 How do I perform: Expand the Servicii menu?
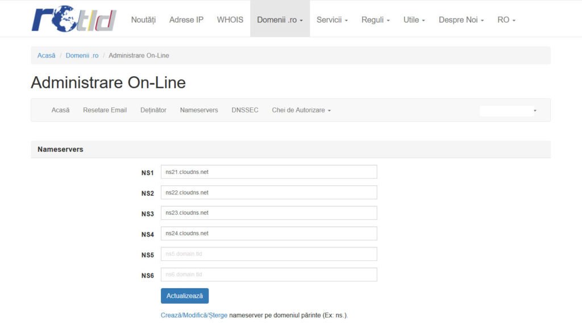(x=332, y=19)
